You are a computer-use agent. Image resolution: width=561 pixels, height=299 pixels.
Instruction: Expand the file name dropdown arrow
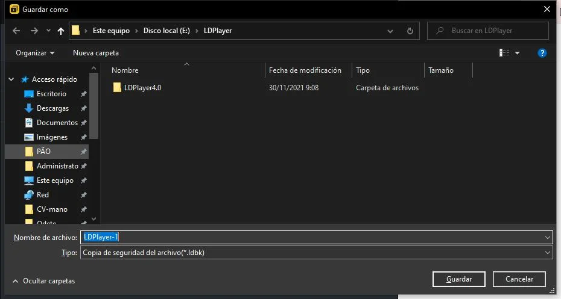point(547,238)
